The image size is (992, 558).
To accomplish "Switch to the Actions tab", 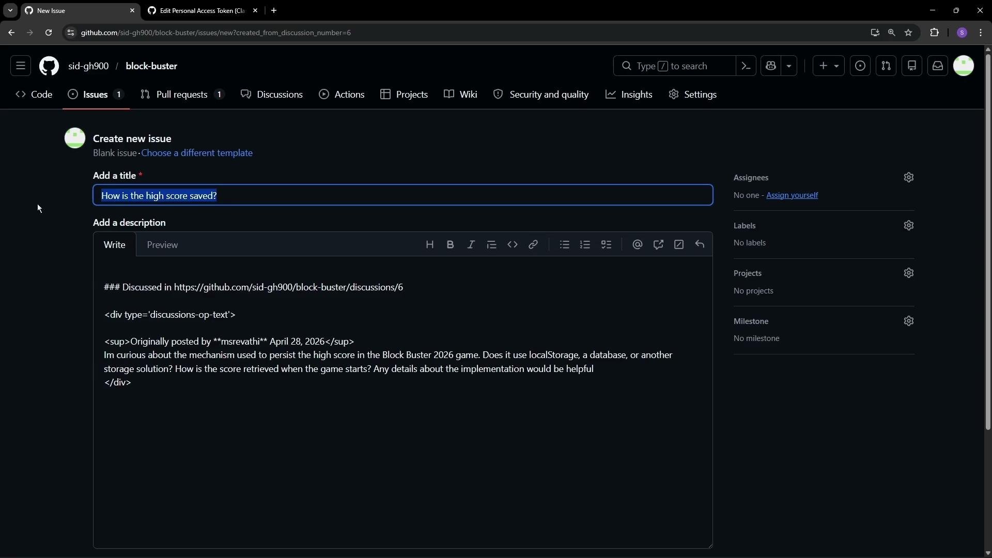I will coord(342,95).
